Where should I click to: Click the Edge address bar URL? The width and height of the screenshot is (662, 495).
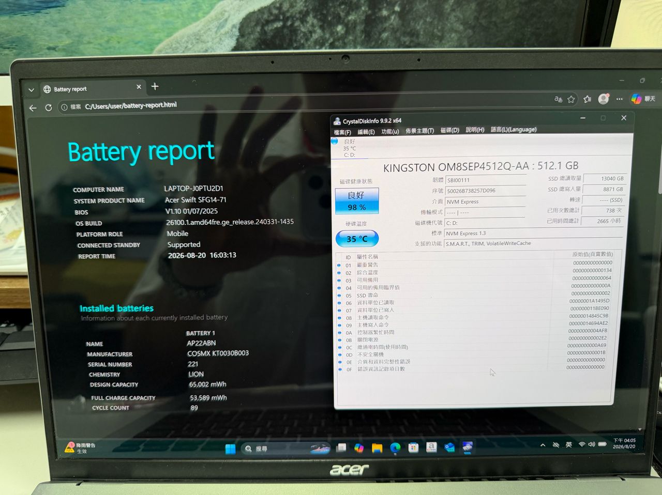[x=131, y=105]
